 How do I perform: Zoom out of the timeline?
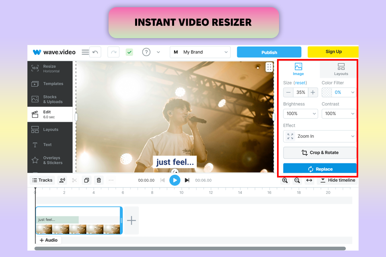click(x=297, y=180)
